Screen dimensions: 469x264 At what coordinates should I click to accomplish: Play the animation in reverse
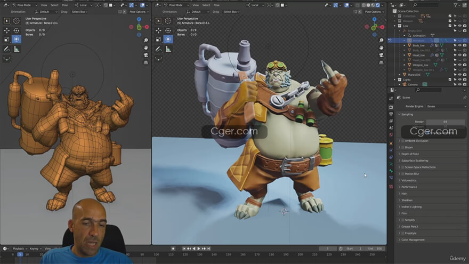click(194, 249)
